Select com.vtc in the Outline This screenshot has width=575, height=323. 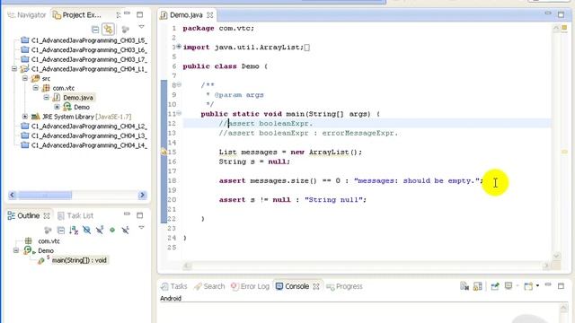49,241
